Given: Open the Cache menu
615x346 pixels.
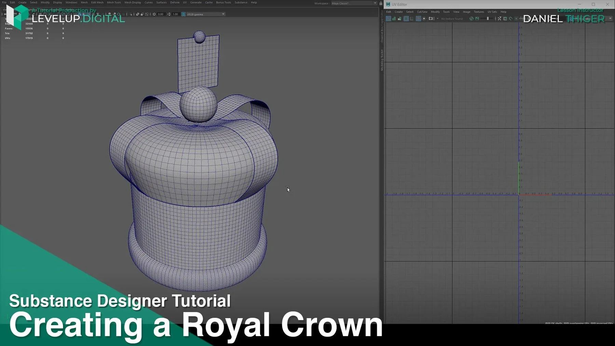Looking at the screenshot, I should click(x=209, y=2).
